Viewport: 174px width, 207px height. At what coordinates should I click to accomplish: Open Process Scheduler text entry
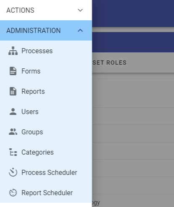[49, 172]
